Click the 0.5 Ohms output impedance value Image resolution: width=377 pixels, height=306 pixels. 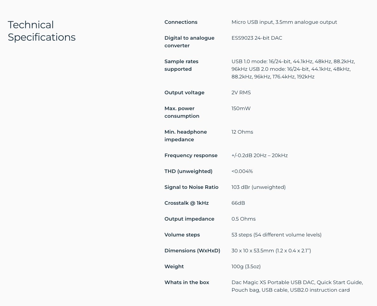pyautogui.click(x=243, y=219)
